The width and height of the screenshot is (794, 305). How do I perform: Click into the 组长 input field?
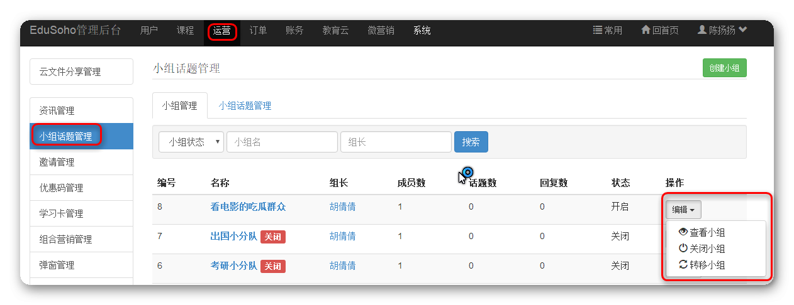click(x=396, y=142)
